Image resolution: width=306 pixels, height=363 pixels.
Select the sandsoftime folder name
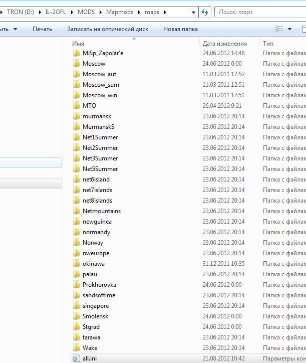pyautogui.click(x=99, y=295)
